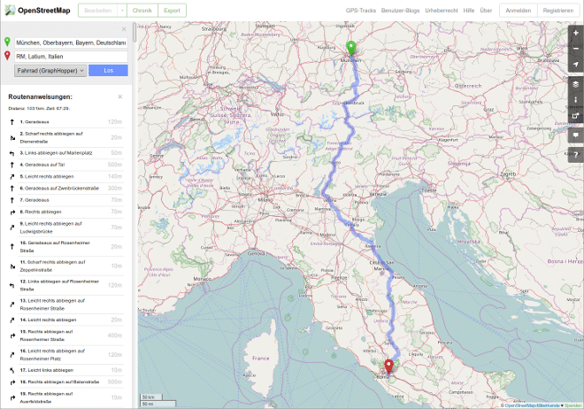
Task: Open the map key info panel
Action: click(575, 99)
